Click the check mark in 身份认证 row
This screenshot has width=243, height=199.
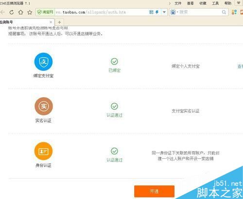114,151
